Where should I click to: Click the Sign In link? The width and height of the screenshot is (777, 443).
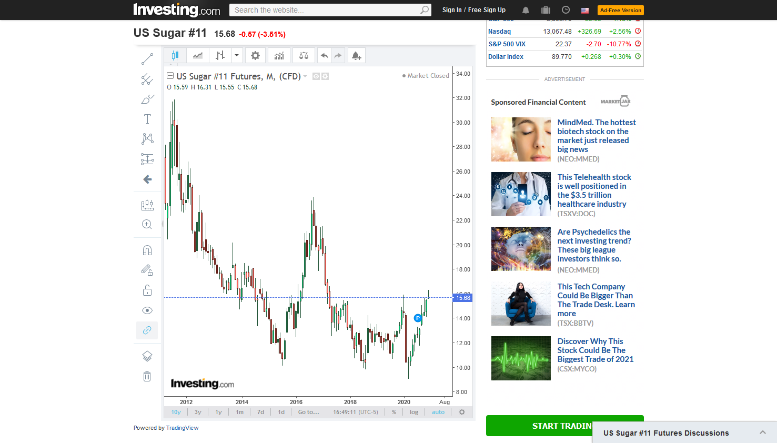(x=452, y=10)
